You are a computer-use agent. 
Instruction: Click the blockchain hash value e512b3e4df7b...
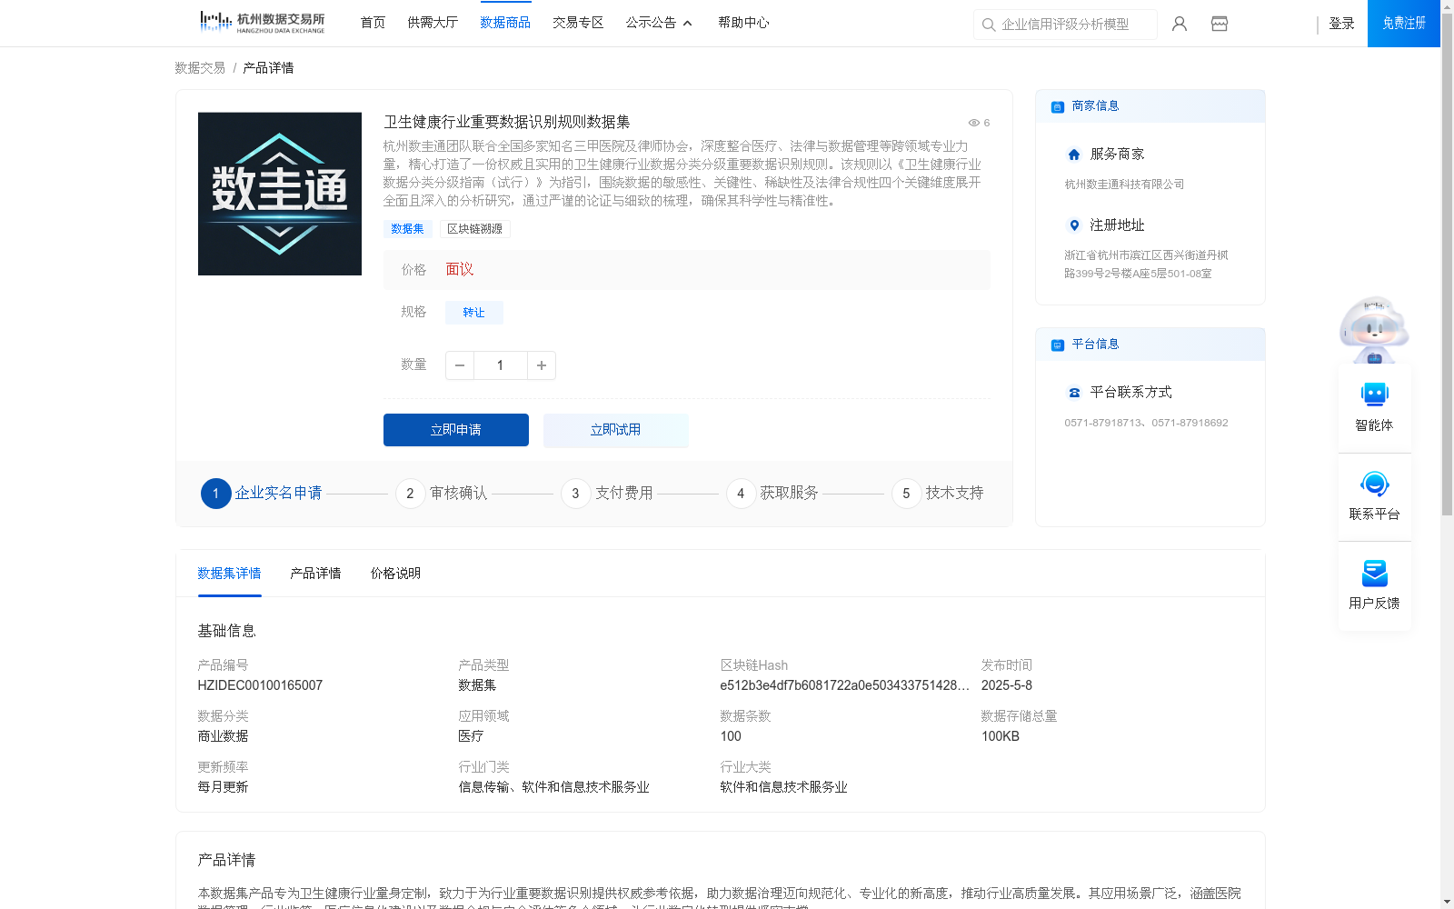click(x=845, y=685)
